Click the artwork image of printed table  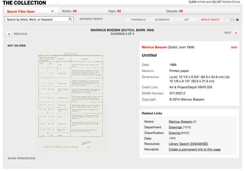click(x=71, y=101)
